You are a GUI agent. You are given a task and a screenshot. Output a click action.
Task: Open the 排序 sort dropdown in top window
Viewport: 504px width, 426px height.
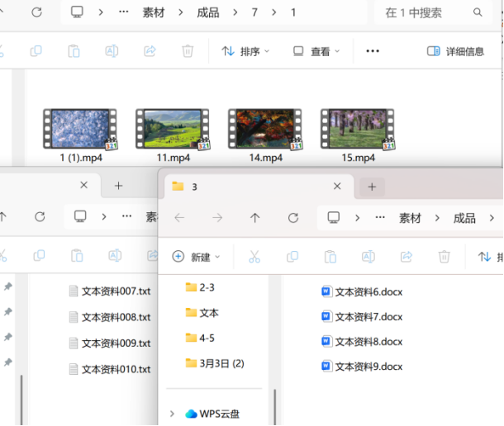(x=245, y=51)
